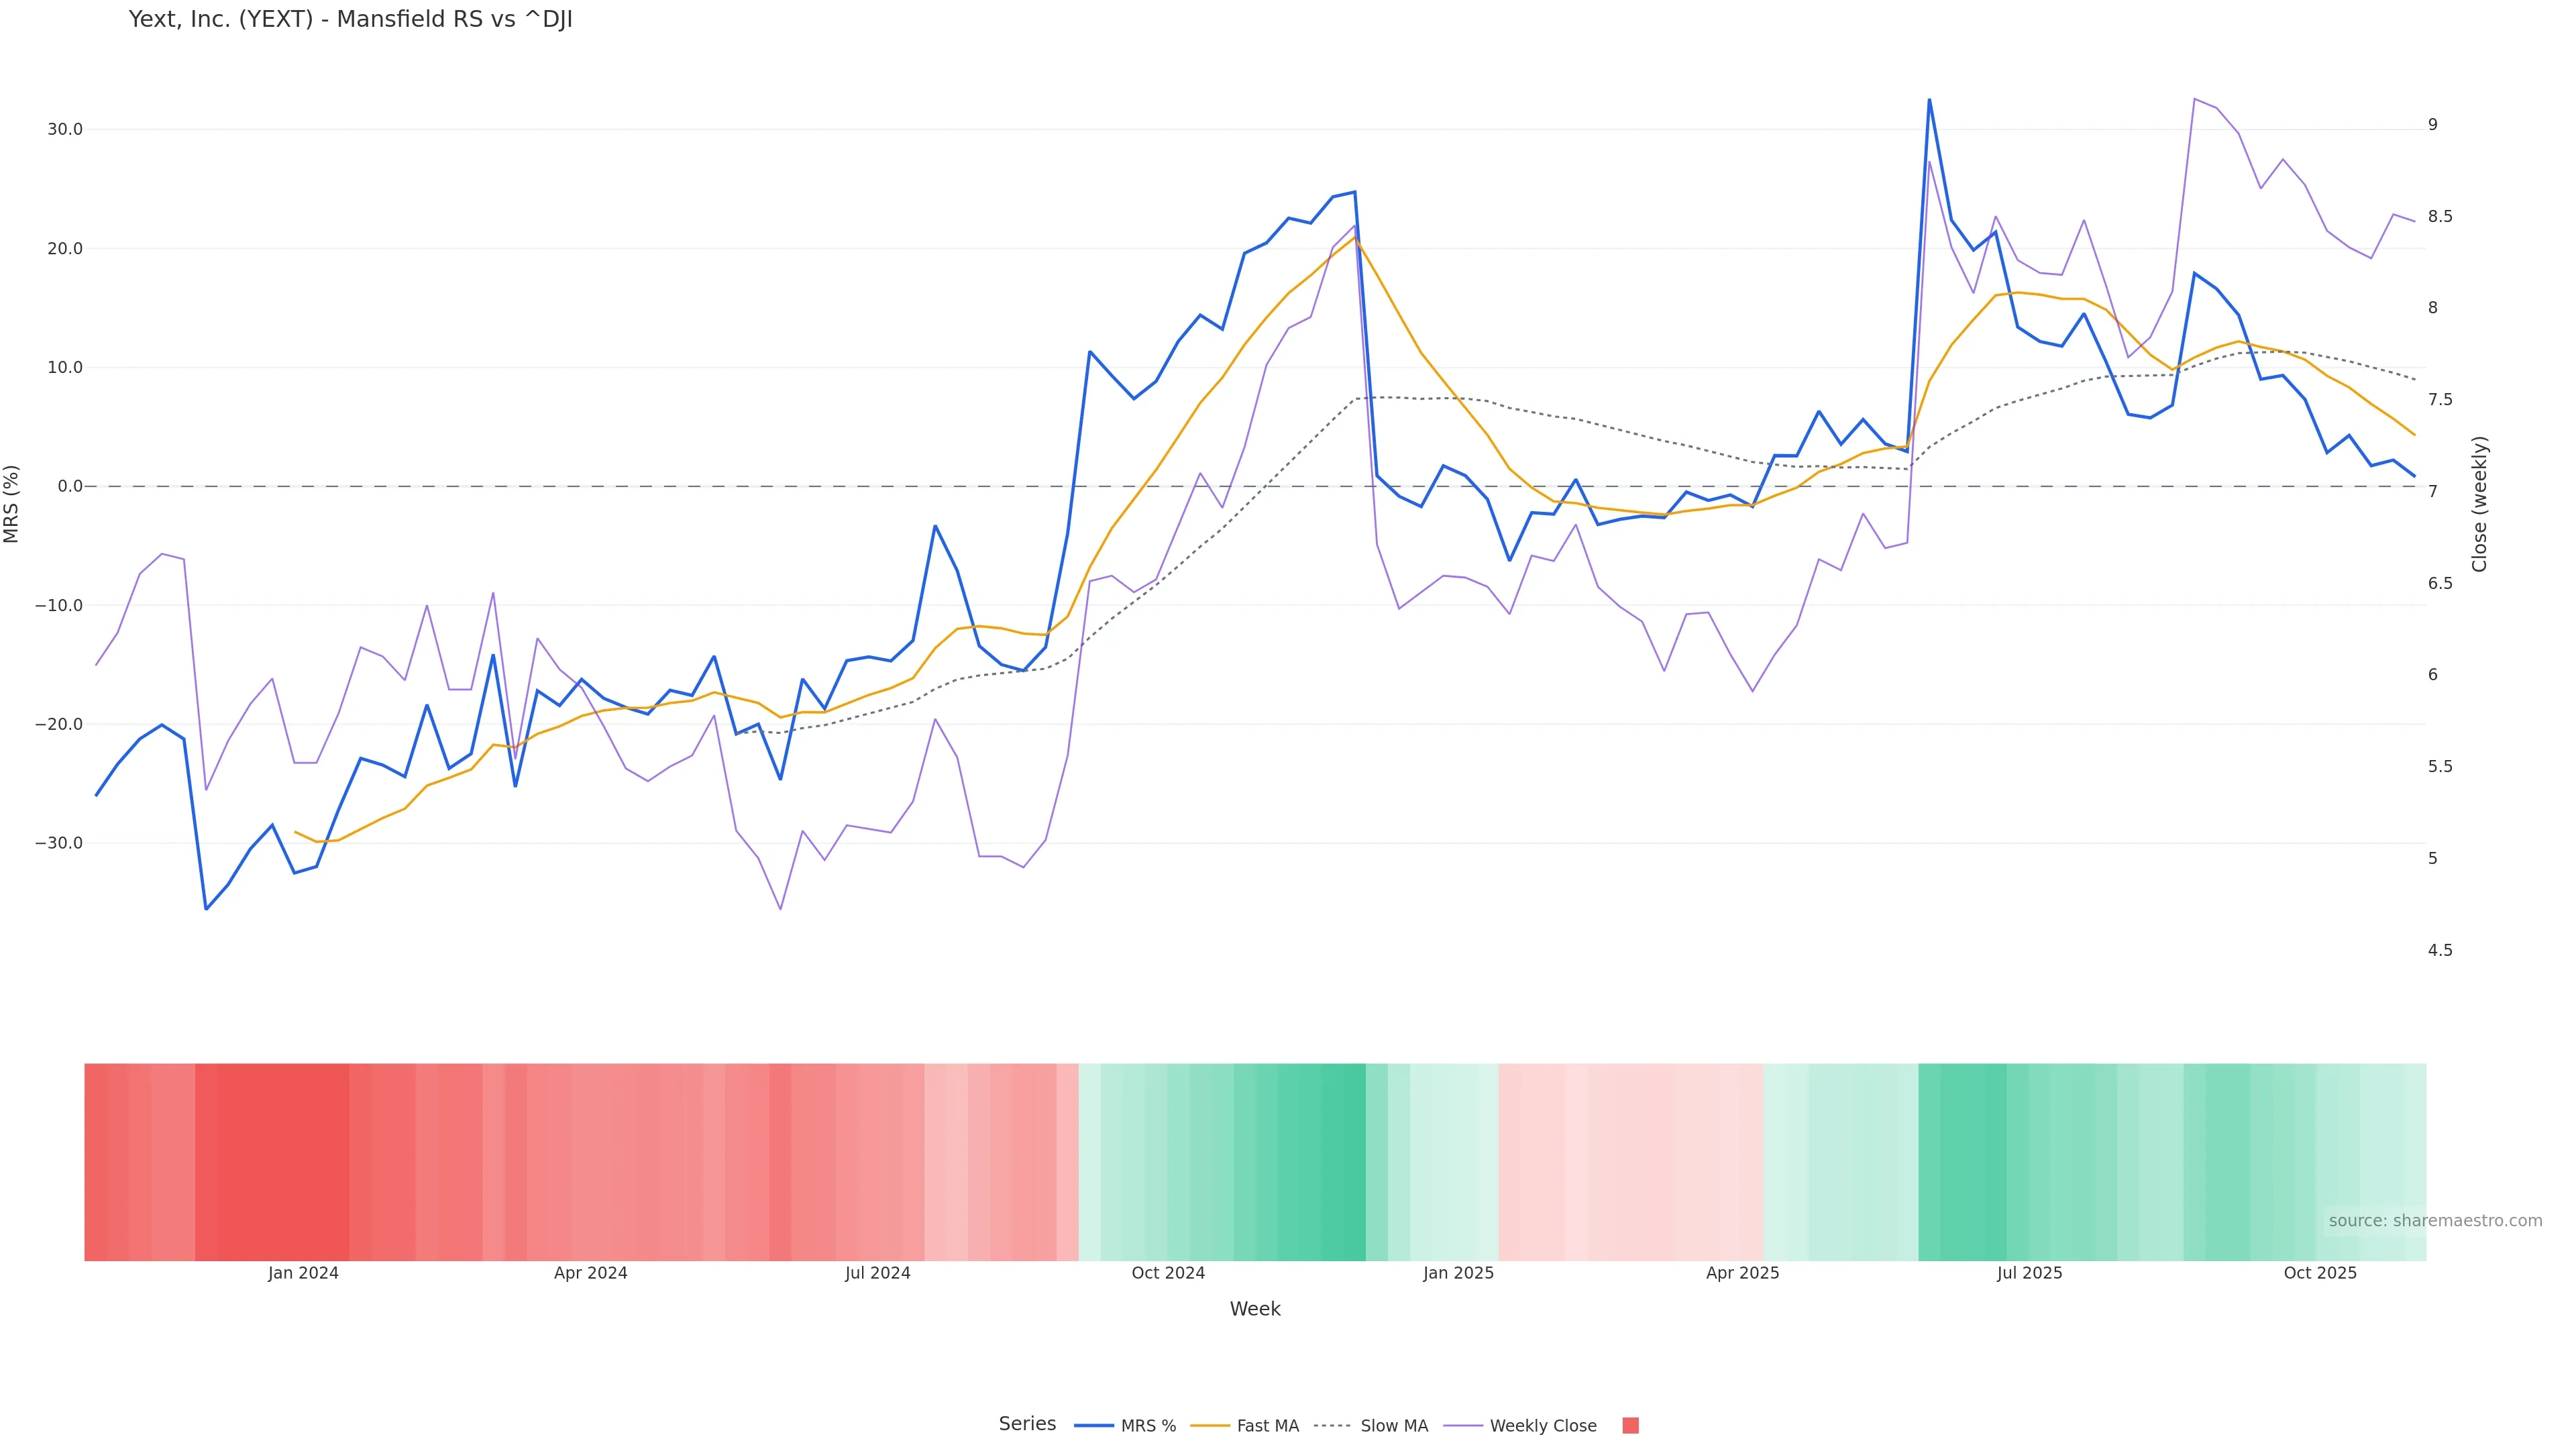The image size is (2576, 1449).
Task: Click the 30.0 tick on MRS axis
Action: click(64, 130)
